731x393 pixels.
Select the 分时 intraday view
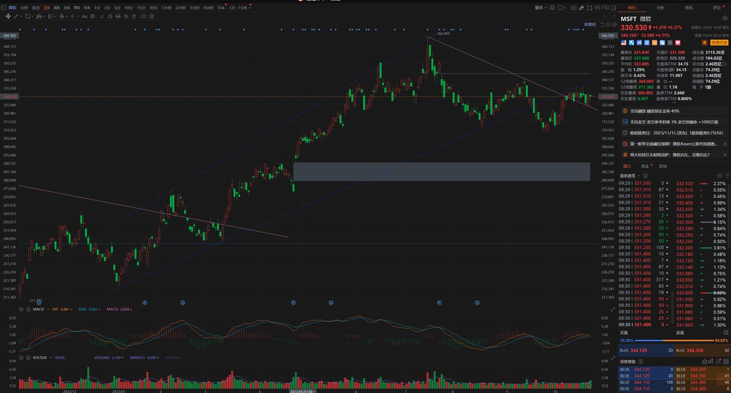24,8
